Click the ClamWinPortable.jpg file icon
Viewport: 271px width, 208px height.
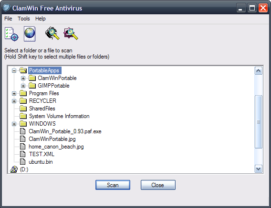[22, 139]
